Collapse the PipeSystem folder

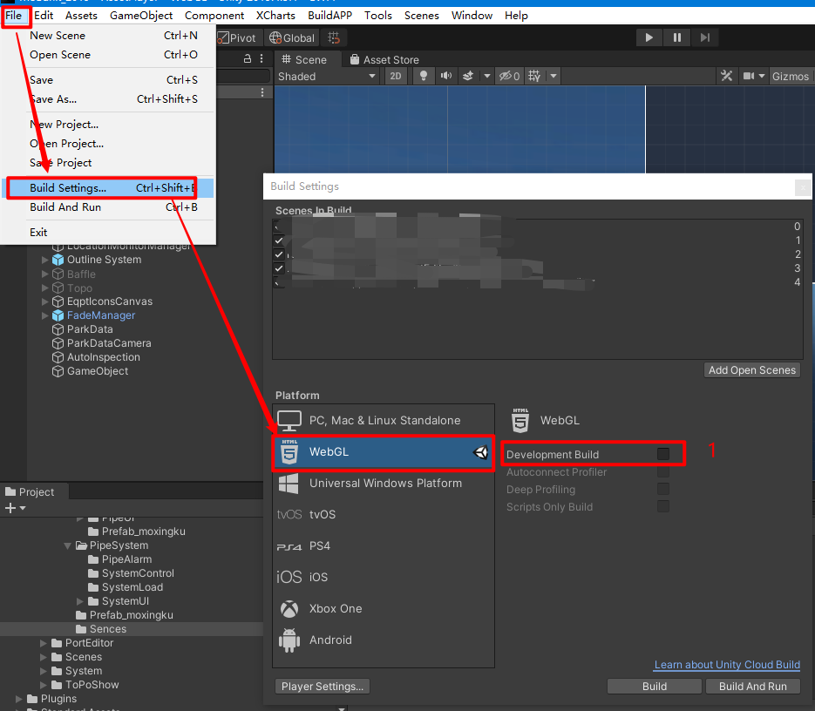tap(68, 545)
